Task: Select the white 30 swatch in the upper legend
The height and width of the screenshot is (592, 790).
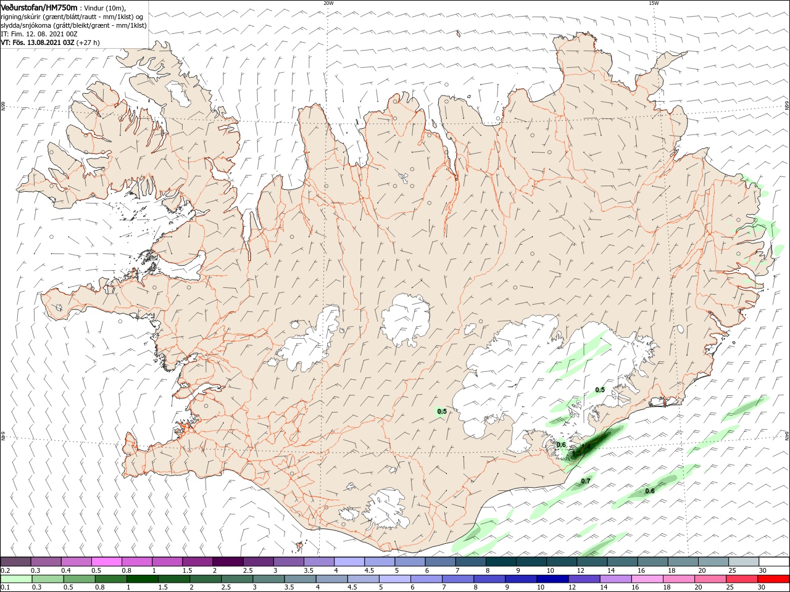Action: coord(773,562)
